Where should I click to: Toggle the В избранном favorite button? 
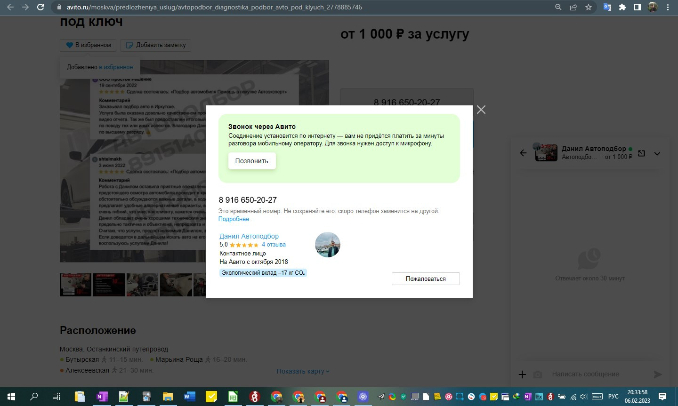tap(89, 45)
